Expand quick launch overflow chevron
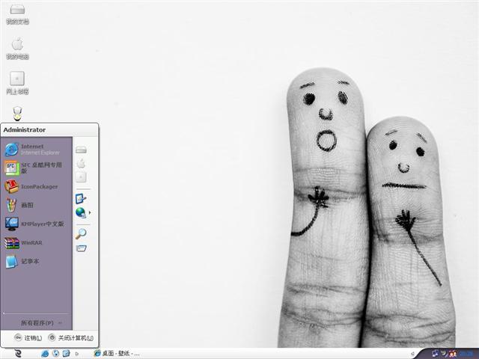Viewport: 479px width, 359px height. pos(76,354)
